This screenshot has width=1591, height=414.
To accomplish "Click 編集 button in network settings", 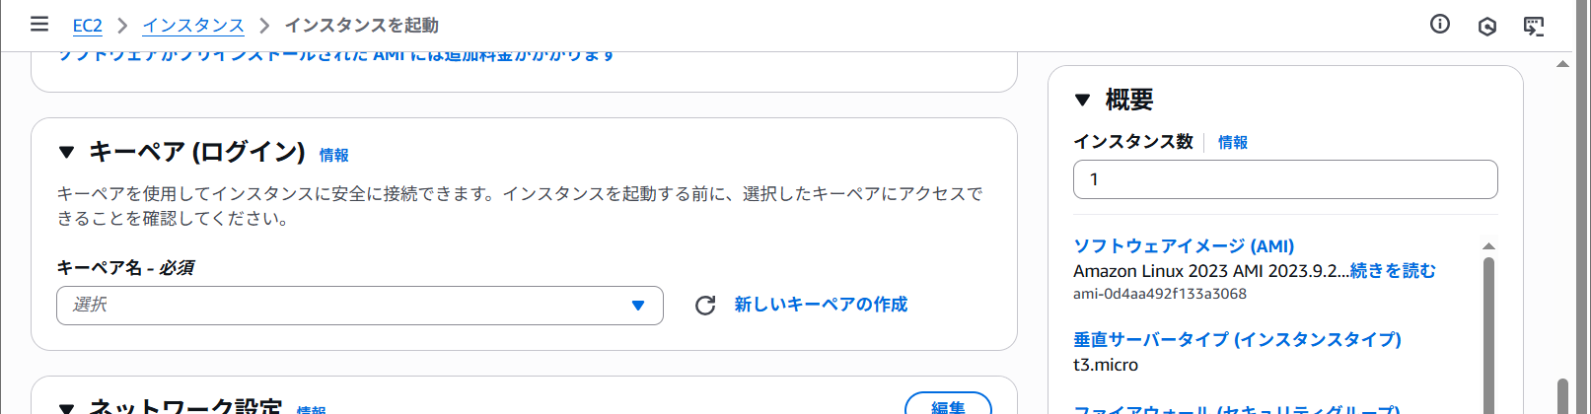I will click(948, 406).
